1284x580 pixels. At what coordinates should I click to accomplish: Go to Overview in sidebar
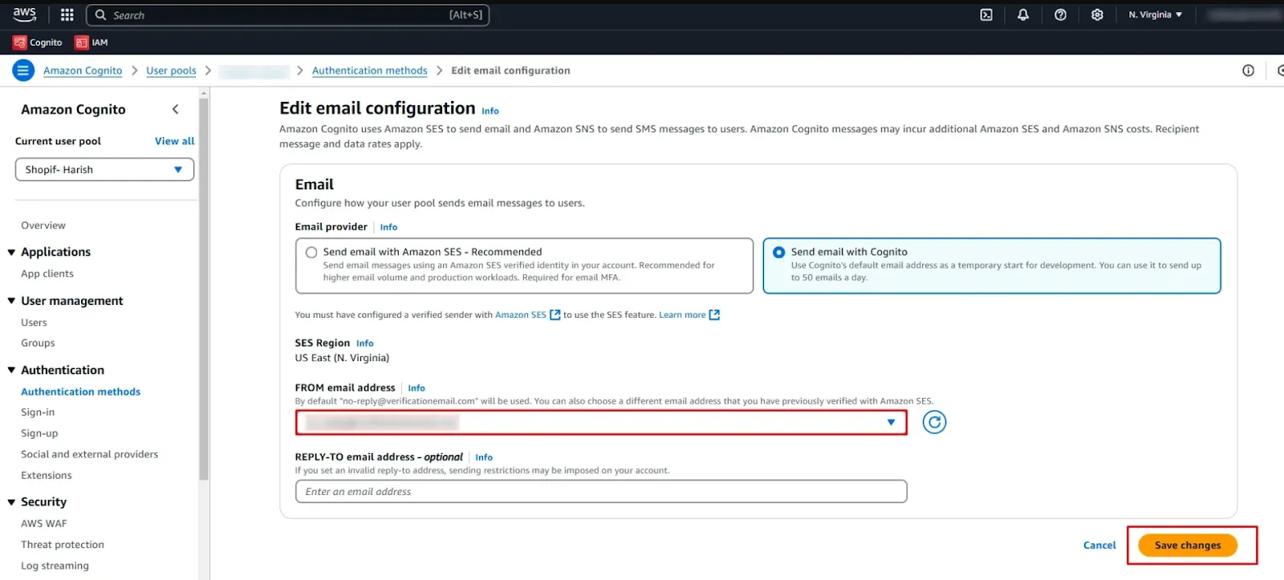43,225
